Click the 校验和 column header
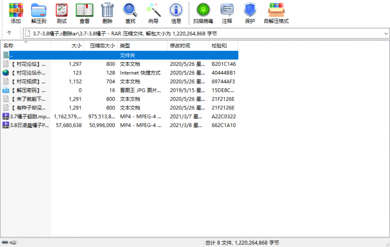This screenshot has width=390, height=247. coord(223,45)
